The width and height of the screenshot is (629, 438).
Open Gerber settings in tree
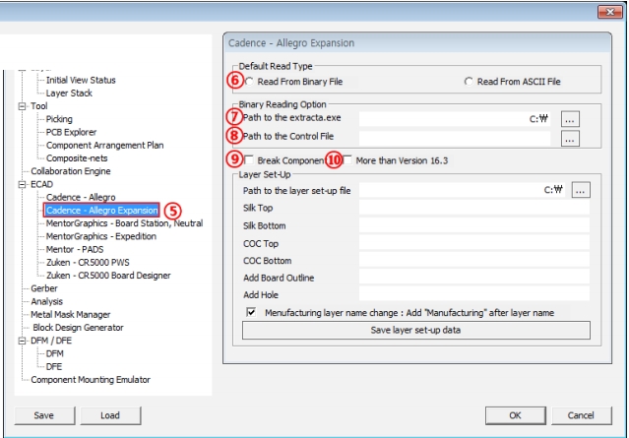coord(44,288)
